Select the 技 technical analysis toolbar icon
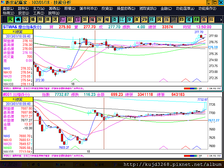The image size is (224, 168). [x=211, y=19]
